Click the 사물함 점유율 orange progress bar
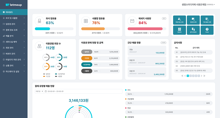This screenshot has height=118, width=220. tap(93, 29)
